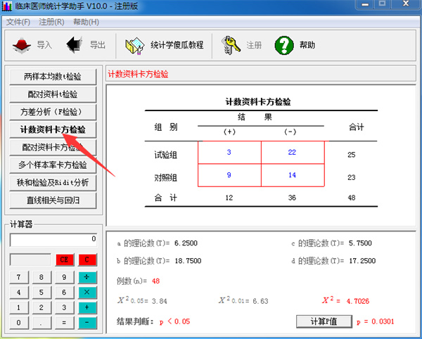
Task: Click calculator key 3
Action: pos(64,307)
